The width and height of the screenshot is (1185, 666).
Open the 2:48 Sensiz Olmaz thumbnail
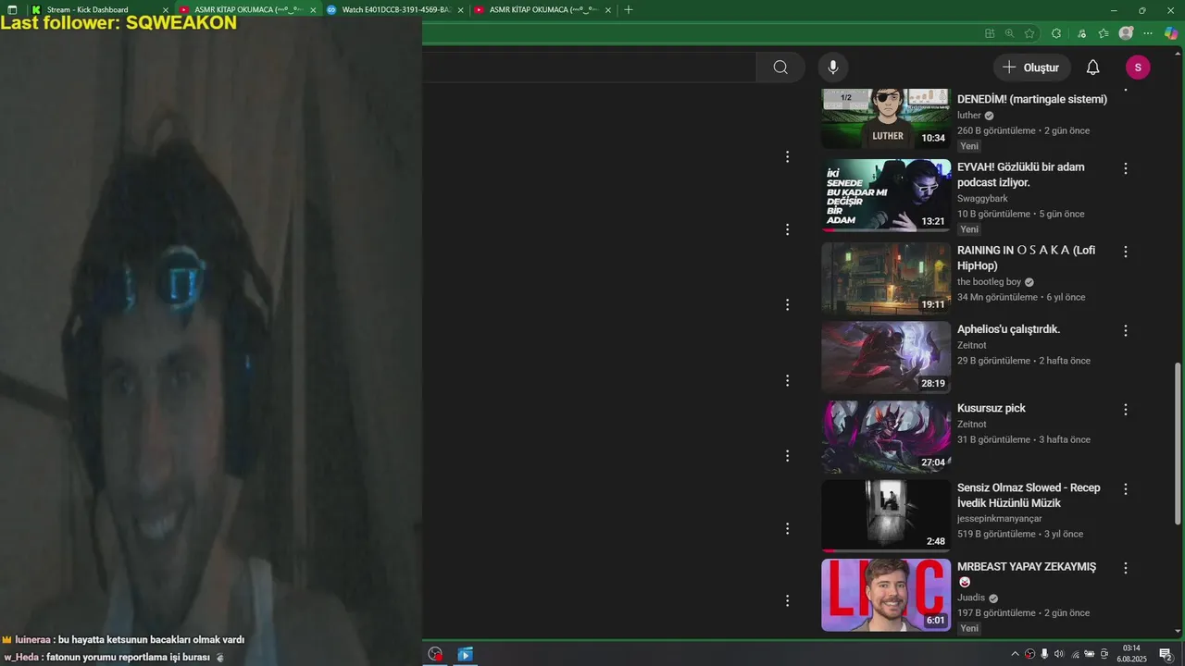[x=886, y=515]
